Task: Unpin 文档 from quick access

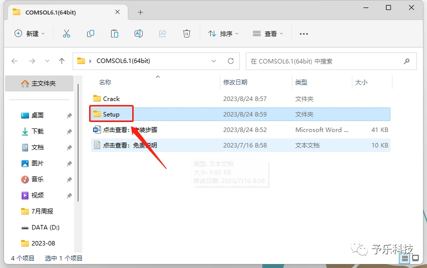Action: tap(69, 147)
